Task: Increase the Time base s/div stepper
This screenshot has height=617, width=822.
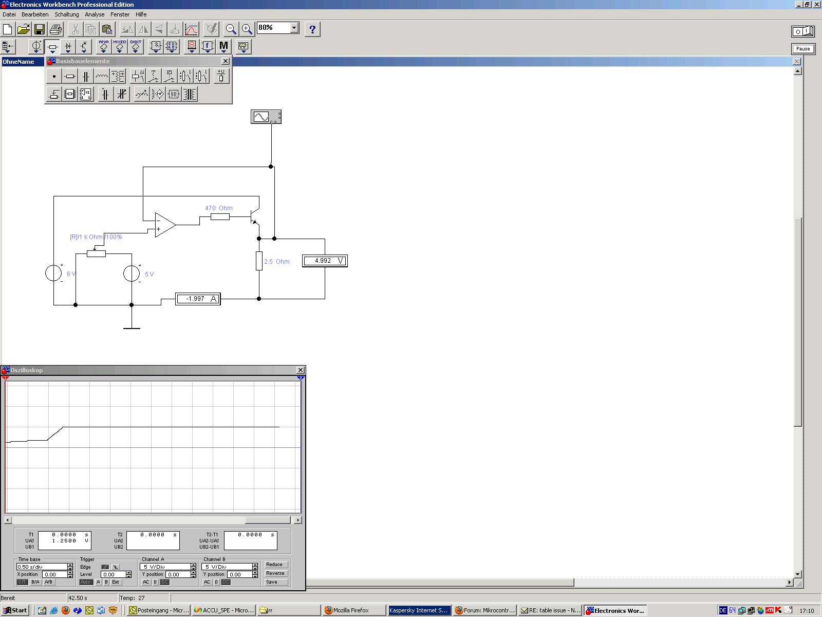Action: click(x=70, y=565)
